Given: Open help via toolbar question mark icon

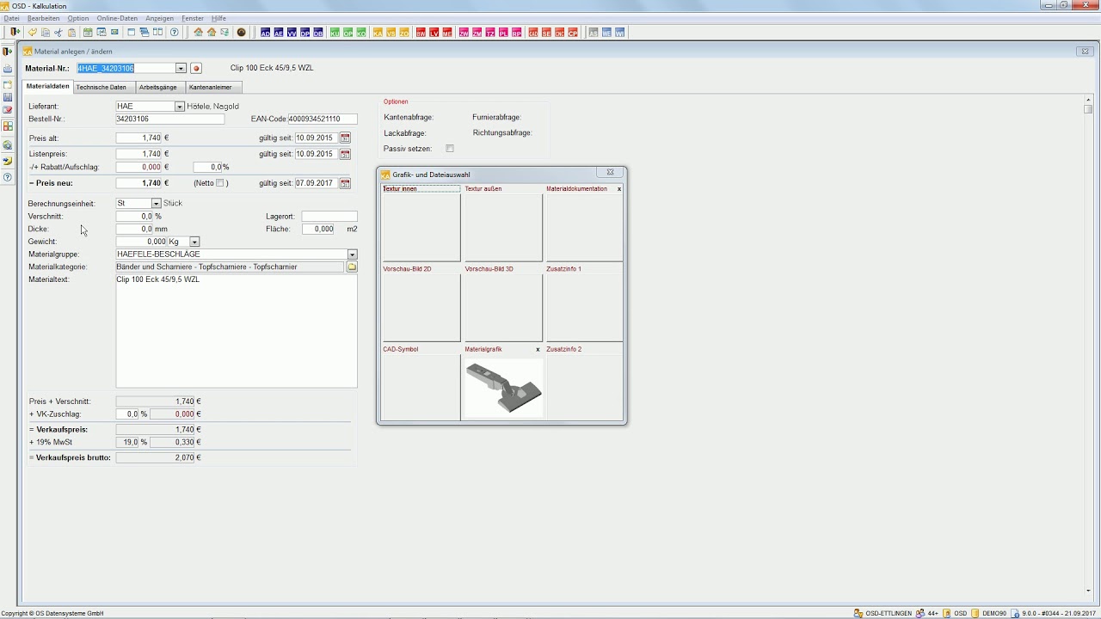Looking at the screenshot, I should [175, 33].
